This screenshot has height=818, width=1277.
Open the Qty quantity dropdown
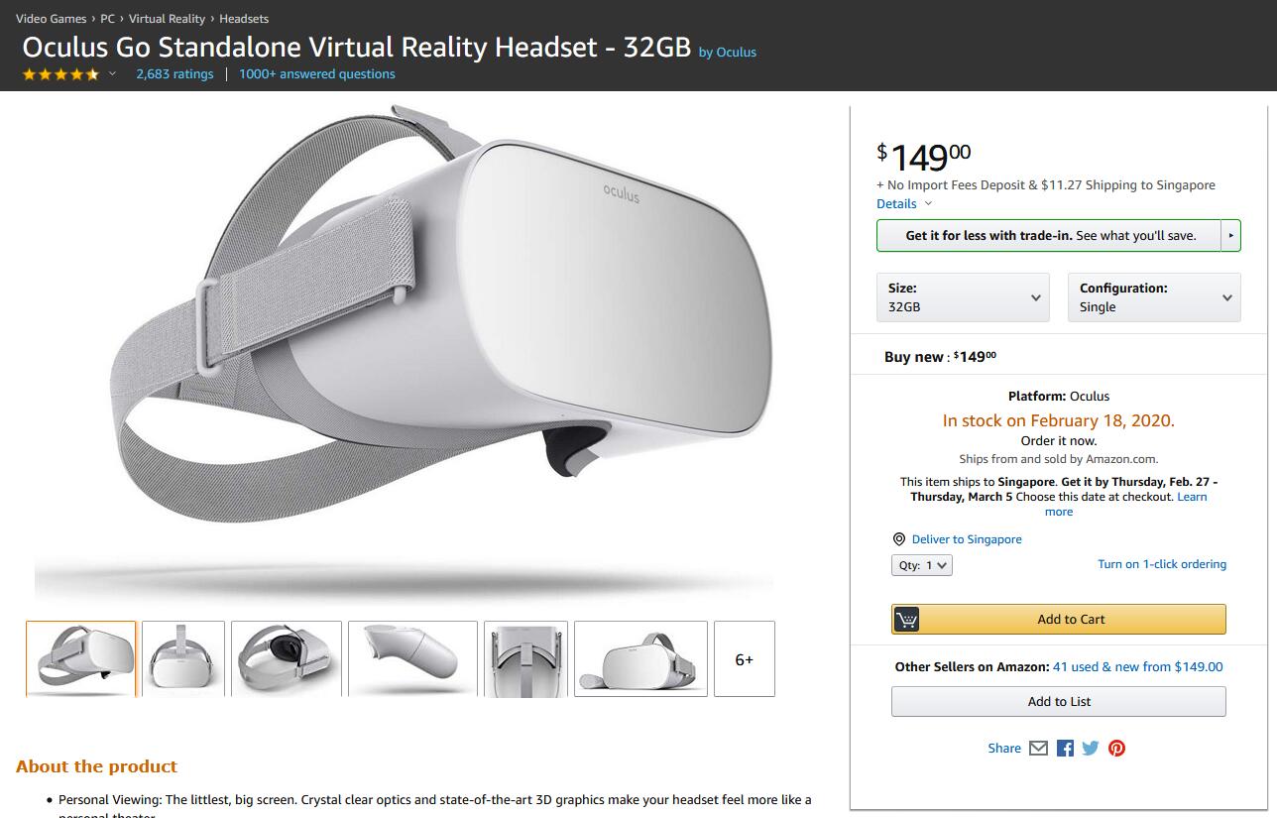[921, 565]
